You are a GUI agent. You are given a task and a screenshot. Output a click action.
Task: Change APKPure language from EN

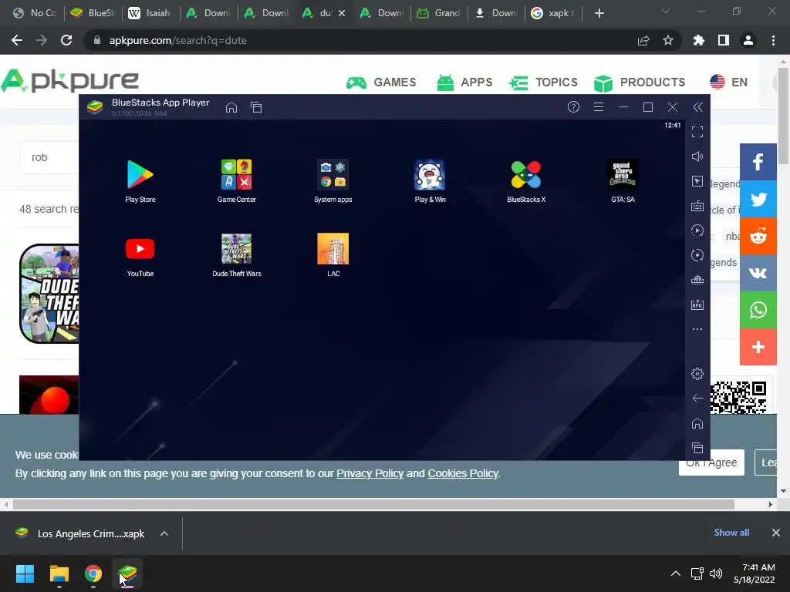coord(728,82)
